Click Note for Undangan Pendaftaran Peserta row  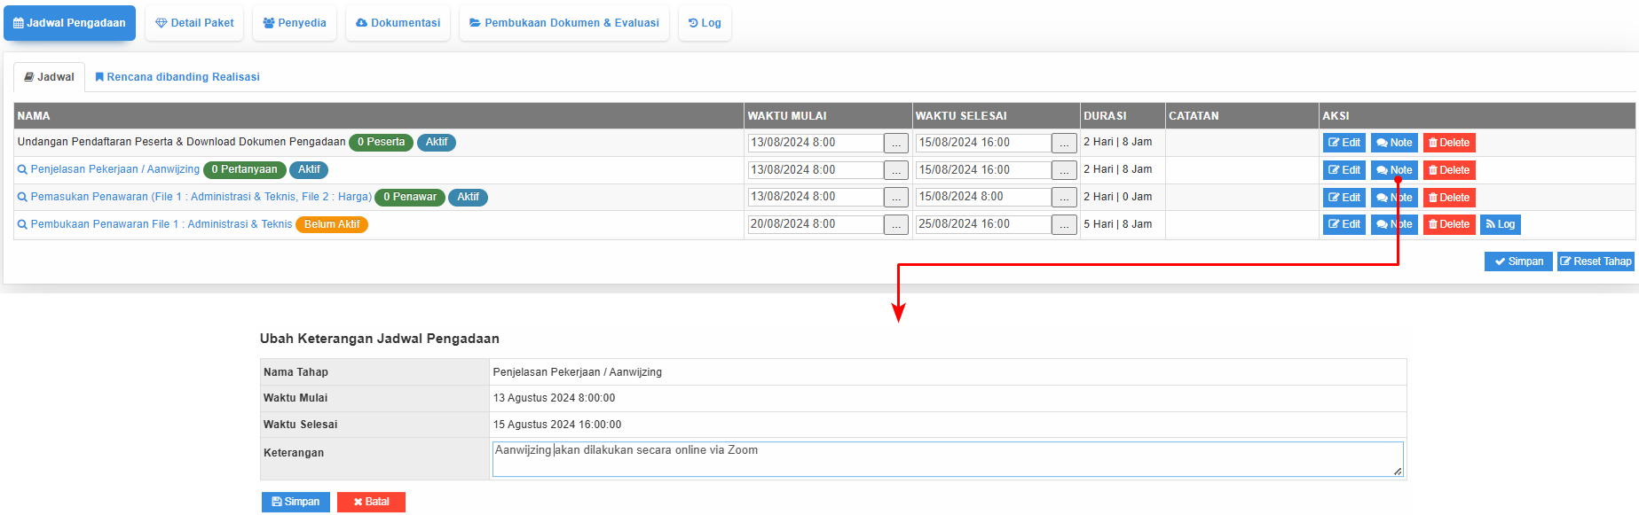1393,143
